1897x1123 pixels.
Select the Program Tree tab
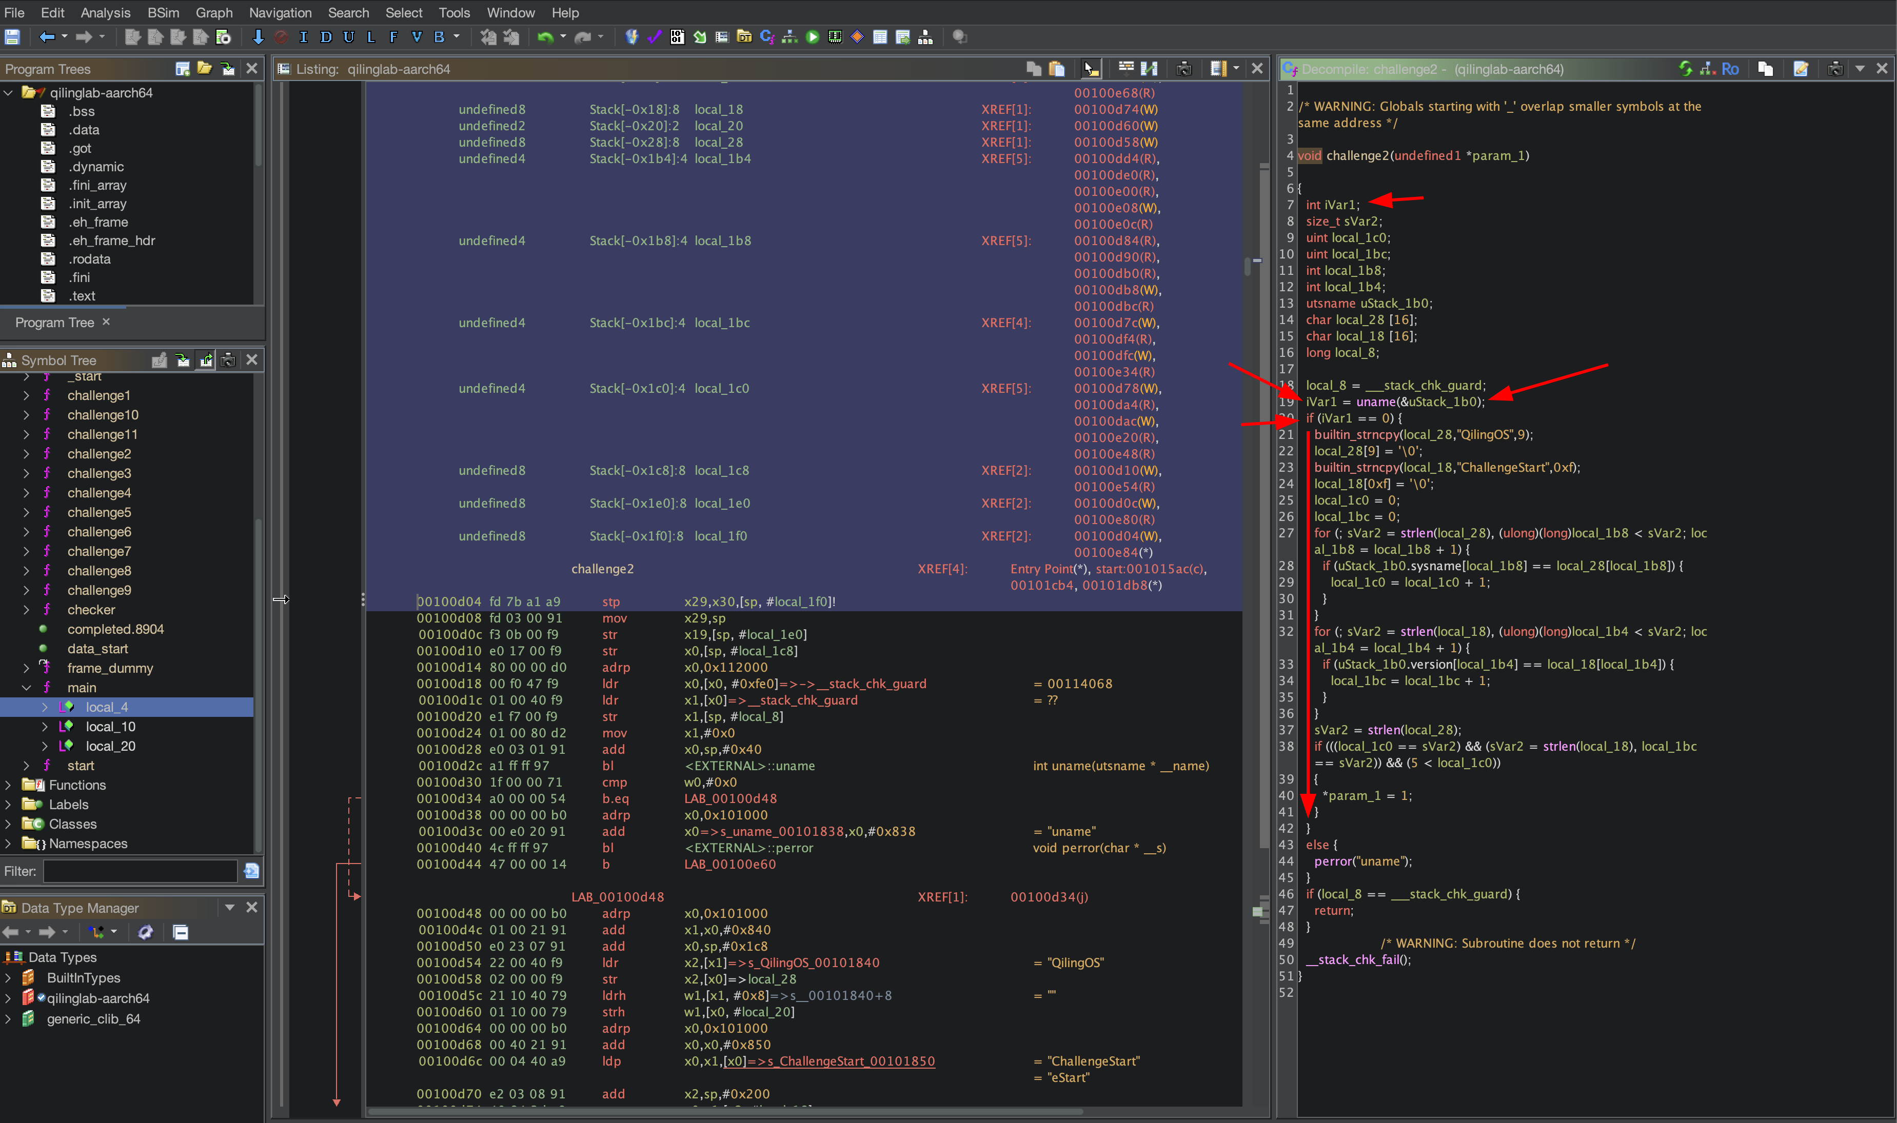54,323
